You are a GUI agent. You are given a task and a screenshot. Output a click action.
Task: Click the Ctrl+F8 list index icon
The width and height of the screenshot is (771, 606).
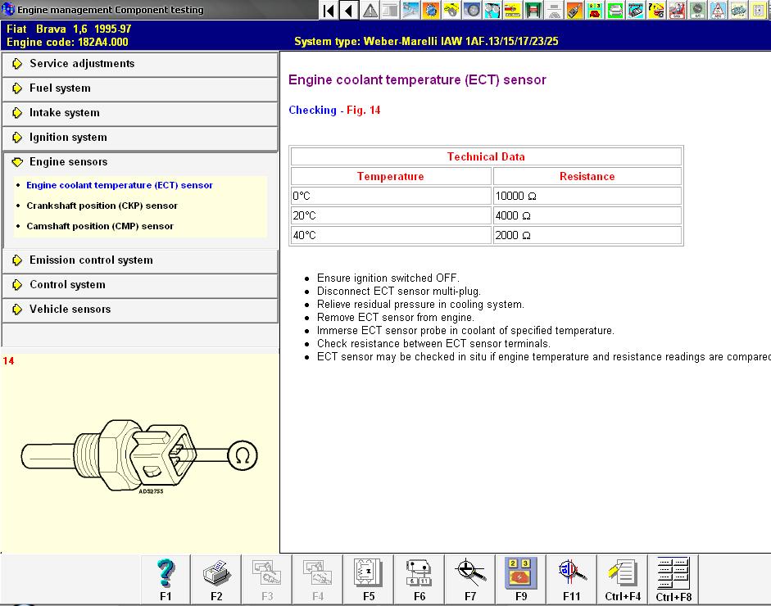(673, 579)
